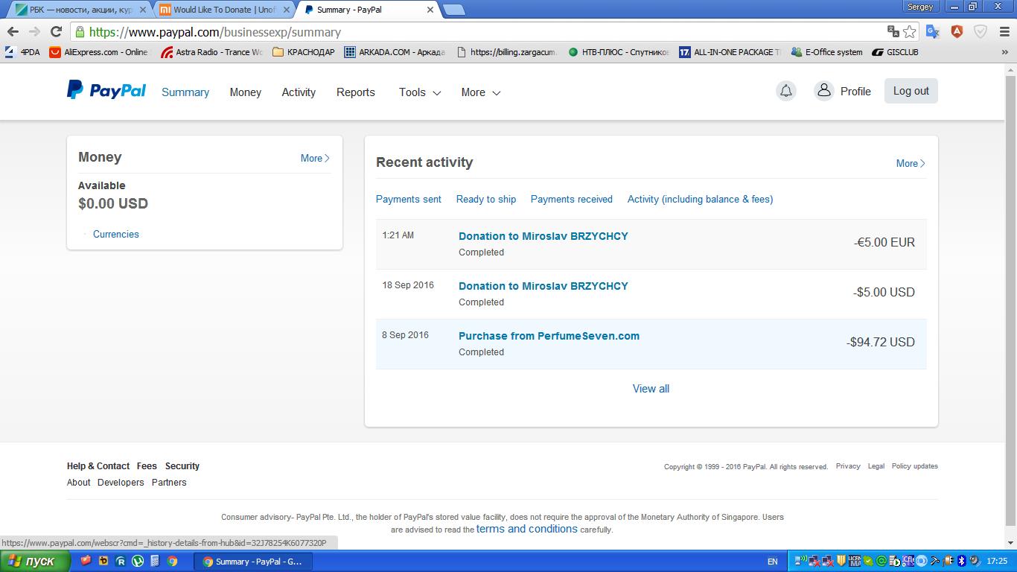This screenshot has width=1017, height=572.
Task: Switch to the Would Like To Donate tab
Action: [x=223, y=10]
